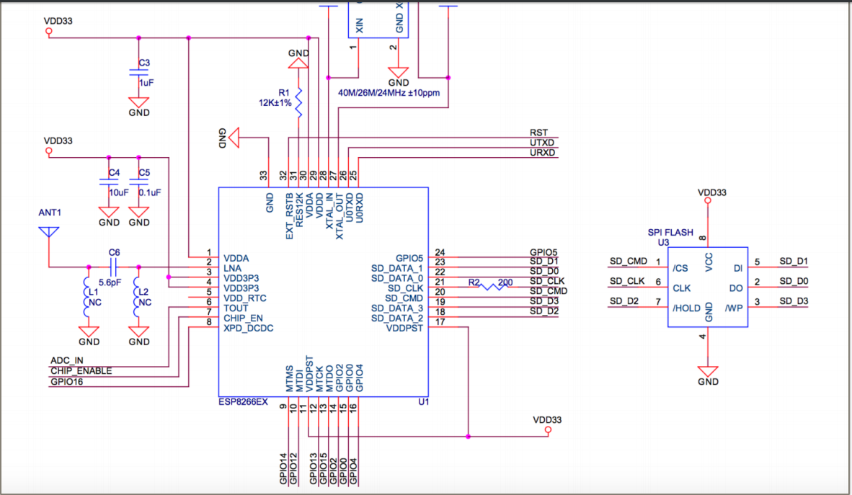Select the CHIP_ENABLE net label
The image size is (852, 495).
coord(81,371)
